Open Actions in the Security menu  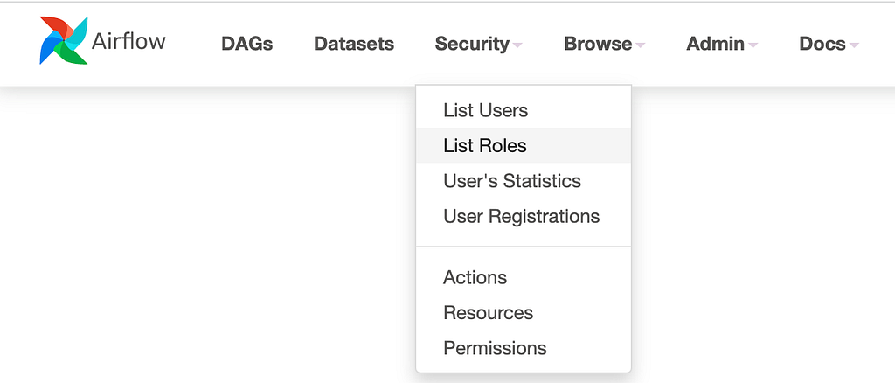[524, 277]
